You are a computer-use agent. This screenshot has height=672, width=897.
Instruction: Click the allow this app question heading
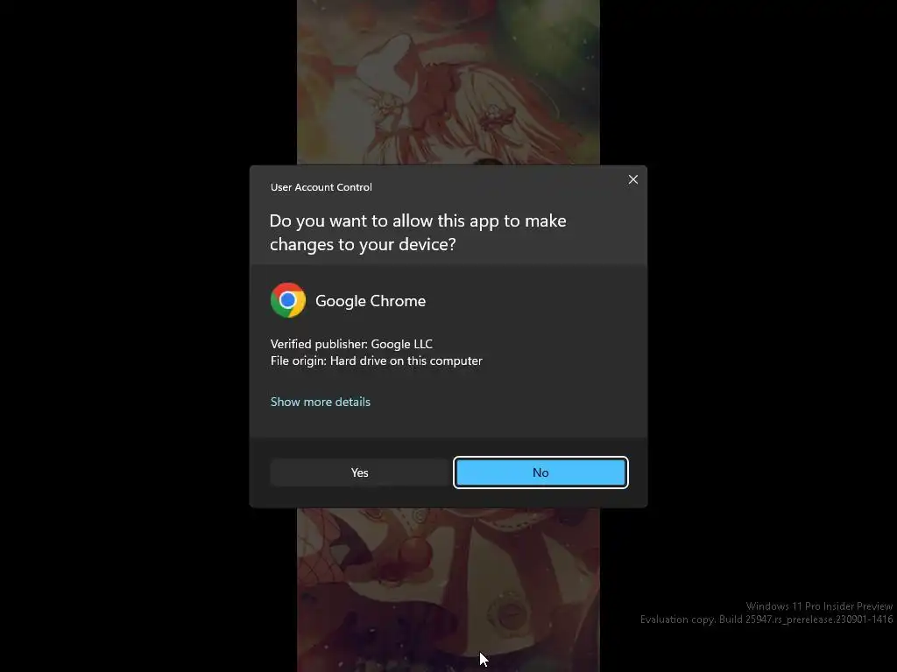pyautogui.click(x=418, y=233)
